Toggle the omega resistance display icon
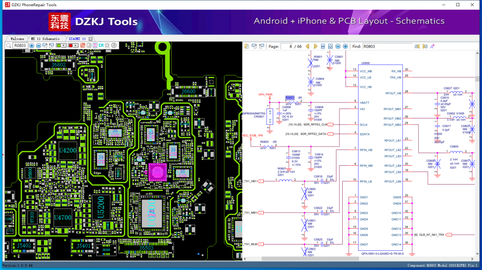Viewport: 482px width, 270px height. 107,45
